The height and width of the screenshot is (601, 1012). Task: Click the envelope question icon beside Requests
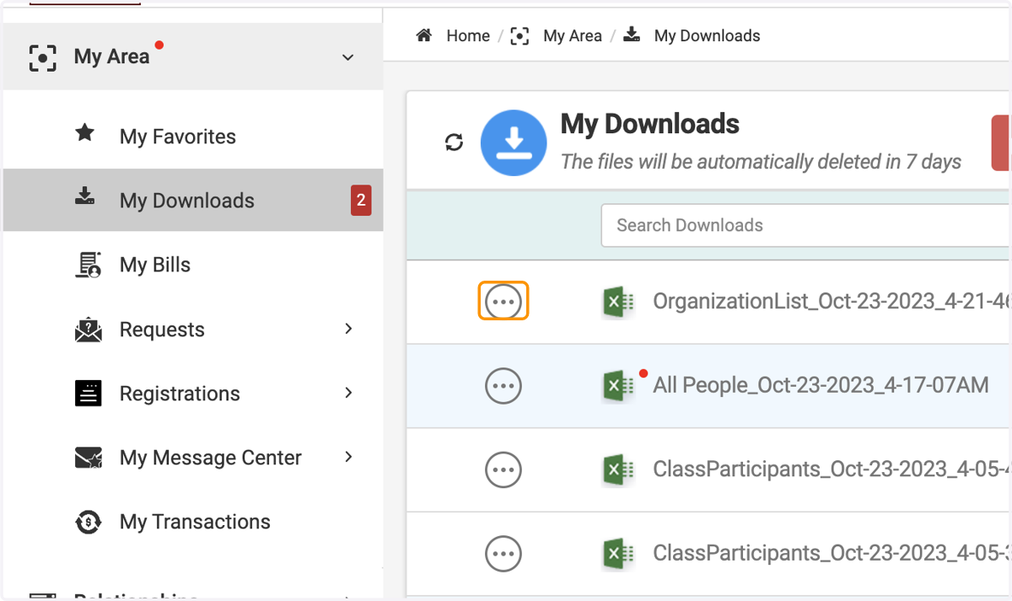[x=88, y=330]
